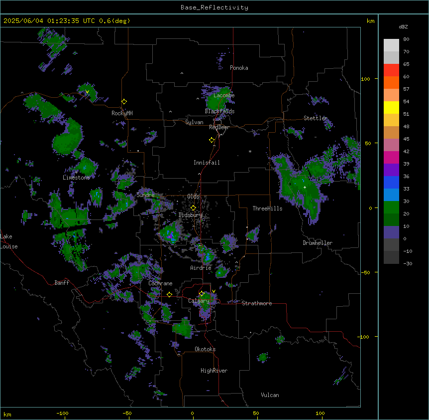Viewport: 429px width, 420px height.
Task: Select the Airdrie label
Action: (x=201, y=268)
